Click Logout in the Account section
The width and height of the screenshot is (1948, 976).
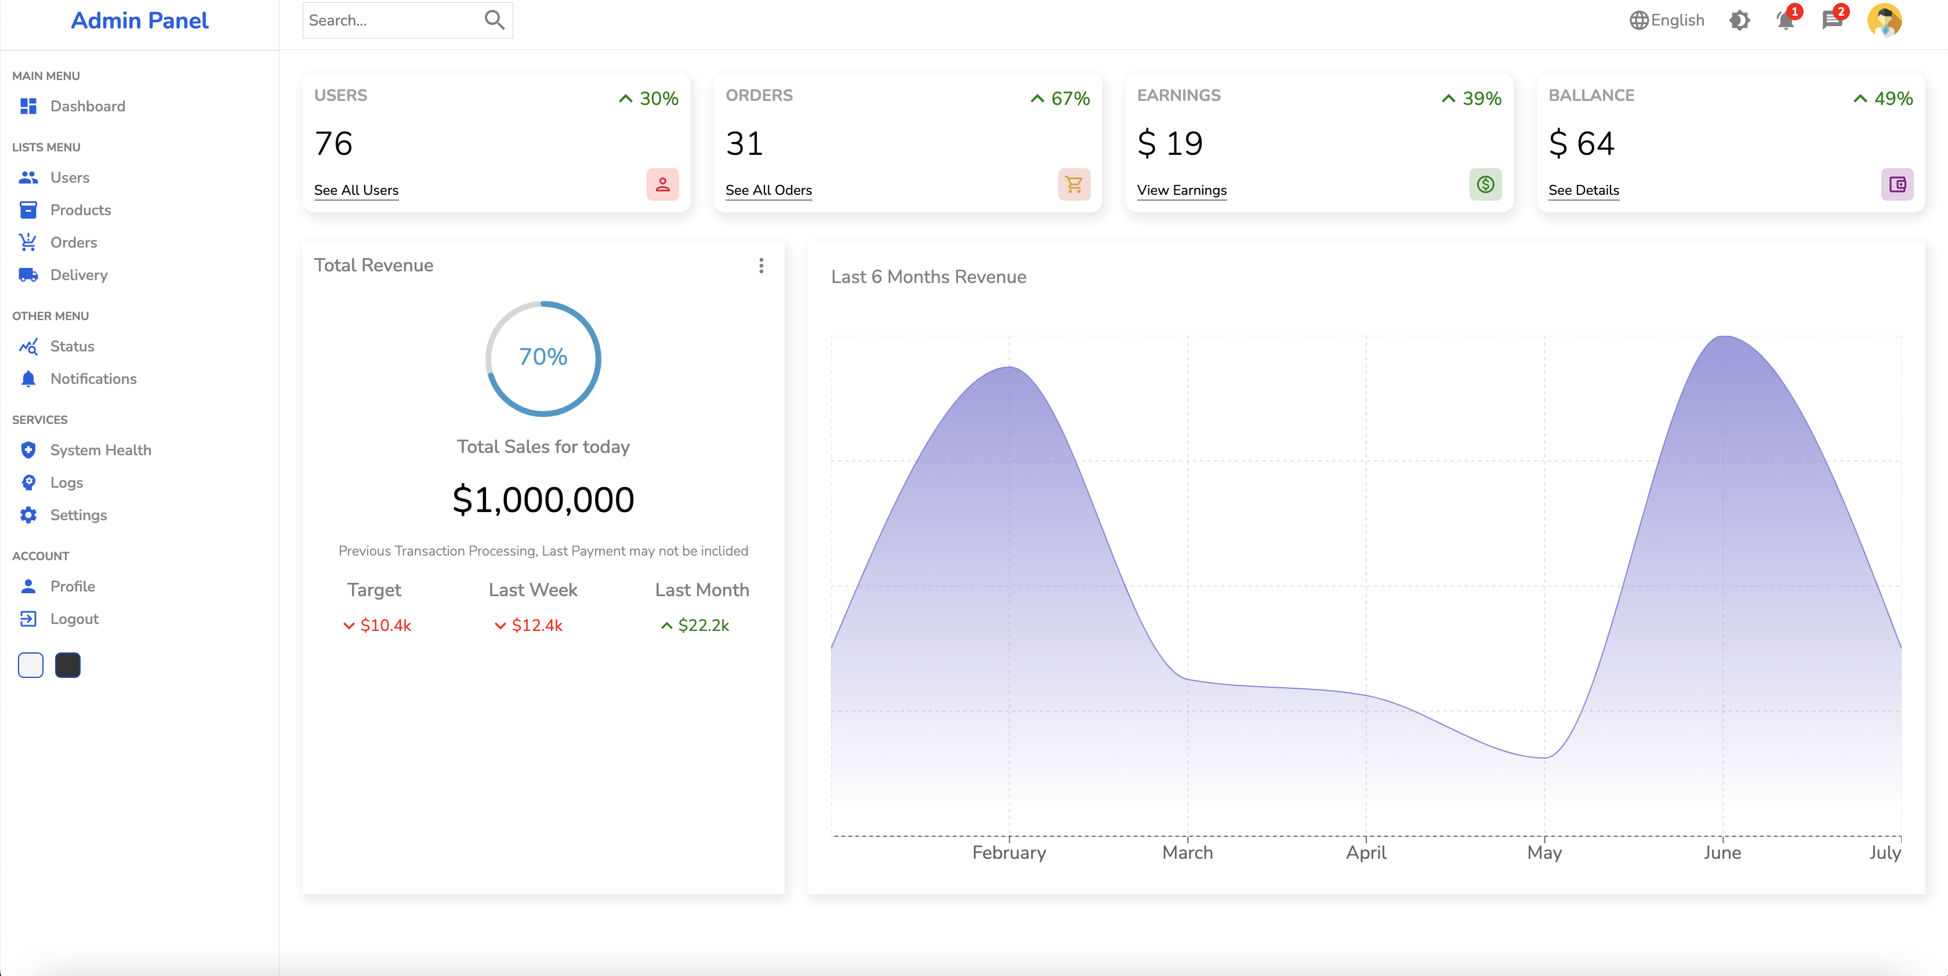pos(74,619)
